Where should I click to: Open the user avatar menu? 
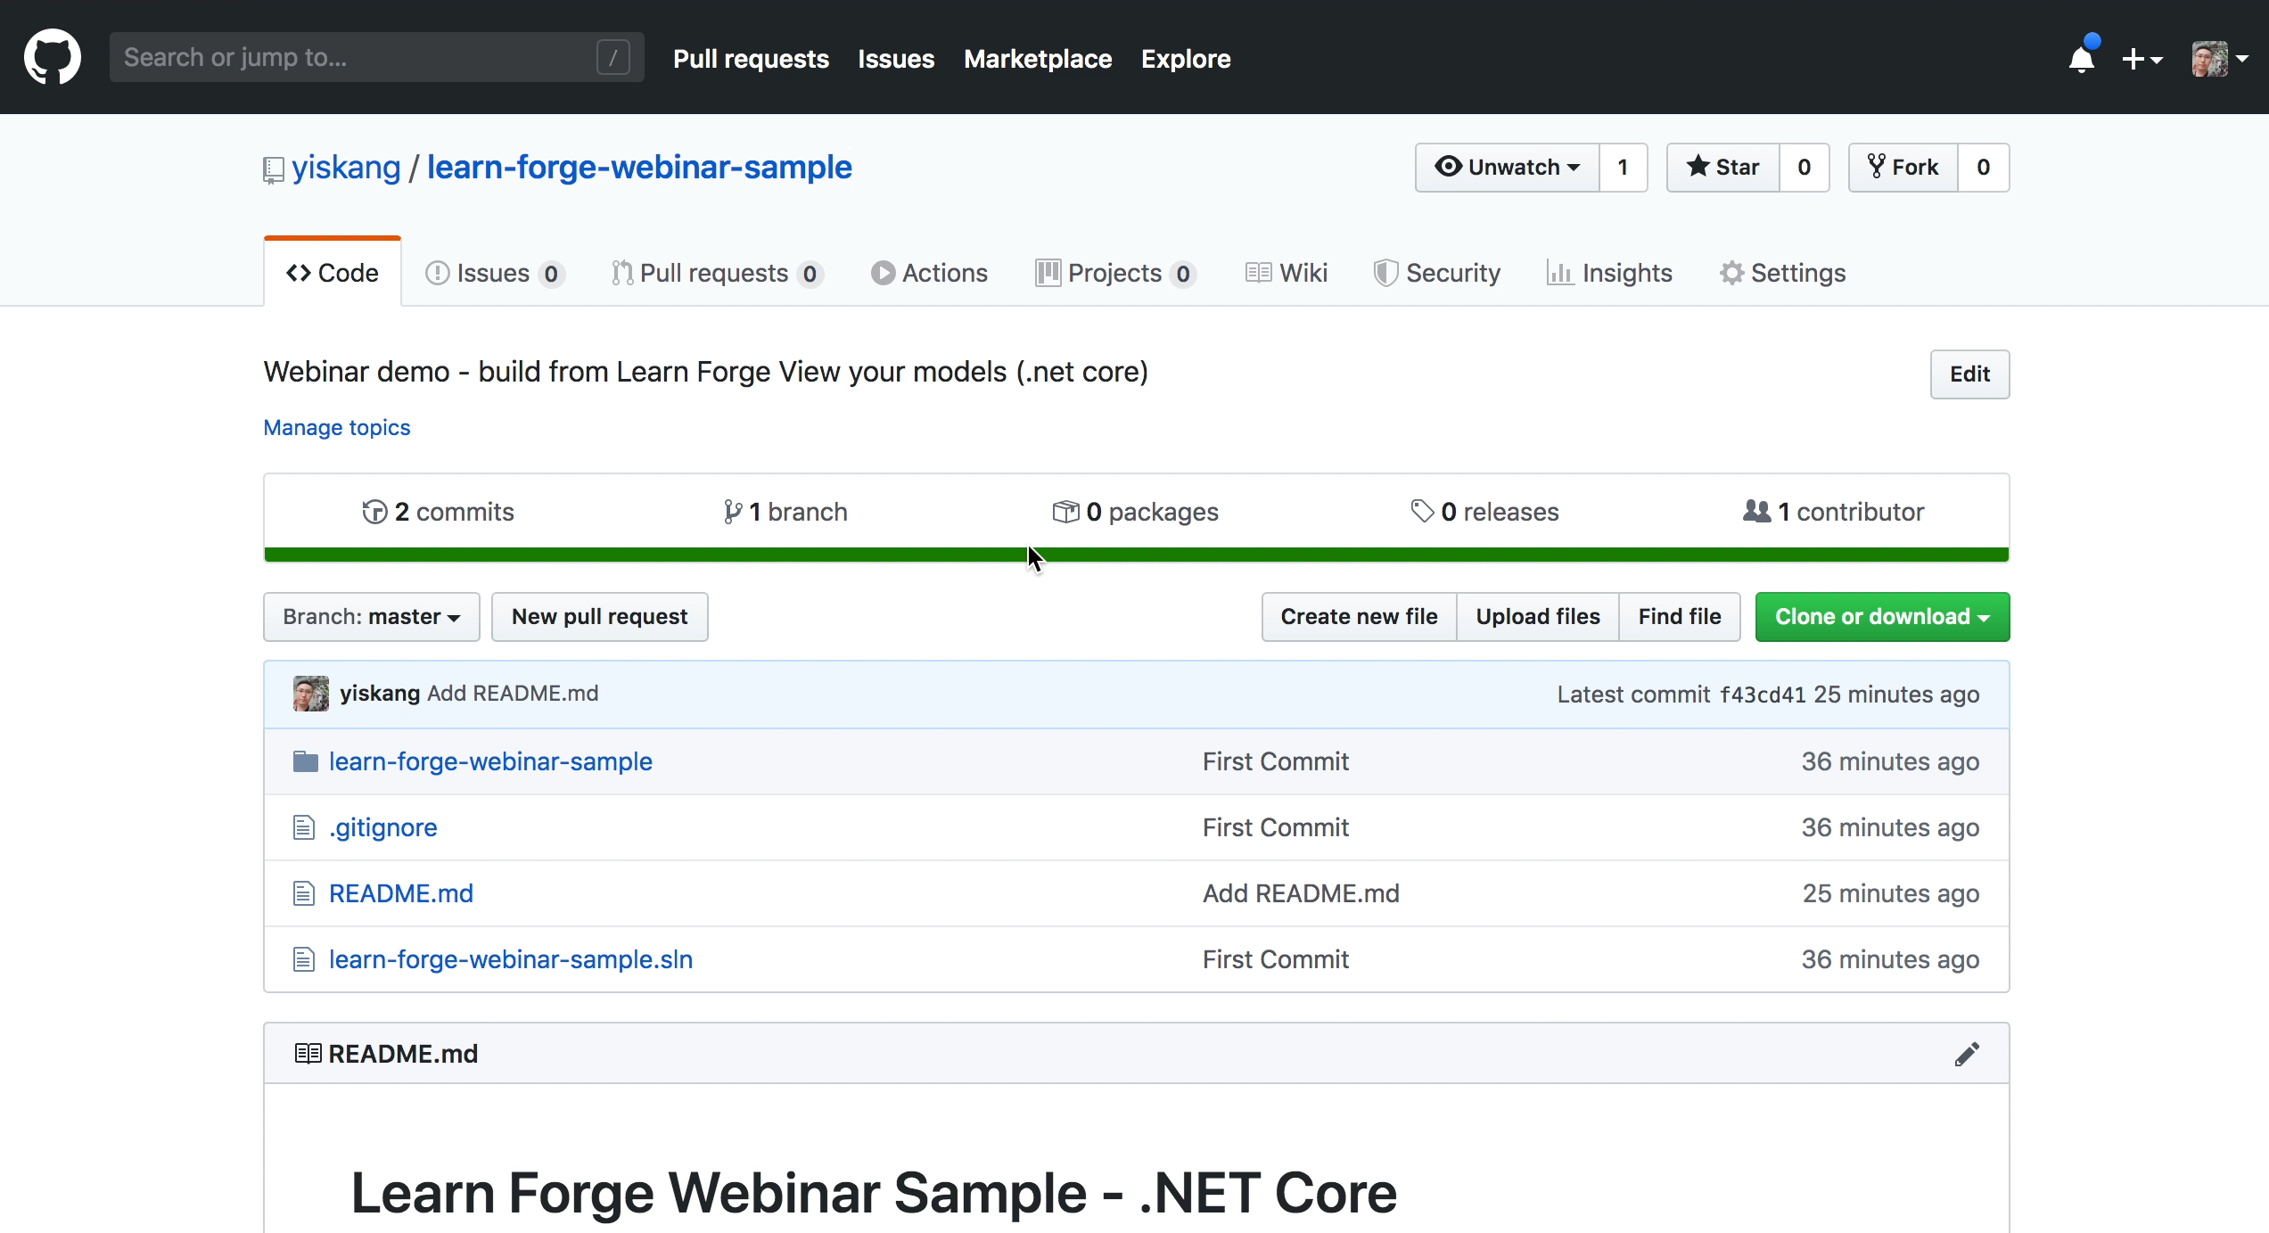[2219, 59]
